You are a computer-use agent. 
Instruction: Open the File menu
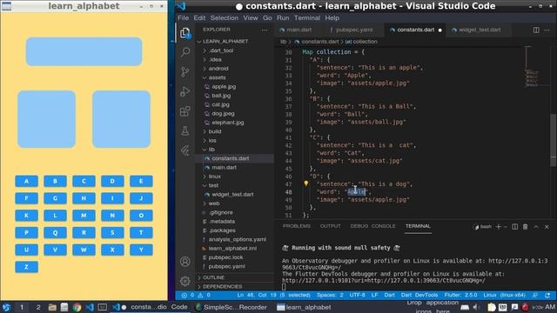pyautogui.click(x=184, y=17)
